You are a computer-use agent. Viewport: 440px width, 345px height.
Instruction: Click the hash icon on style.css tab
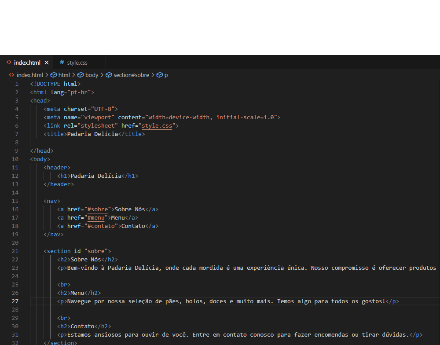pos(62,62)
